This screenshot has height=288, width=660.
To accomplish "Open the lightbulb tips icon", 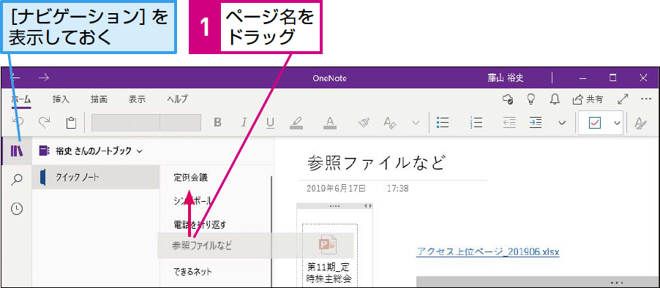I will tap(532, 99).
